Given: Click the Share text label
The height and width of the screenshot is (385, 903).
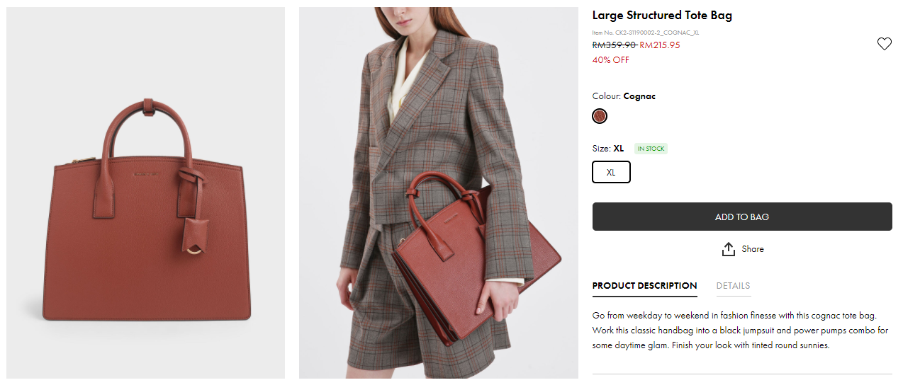Looking at the screenshot, I should click(753, 249).
